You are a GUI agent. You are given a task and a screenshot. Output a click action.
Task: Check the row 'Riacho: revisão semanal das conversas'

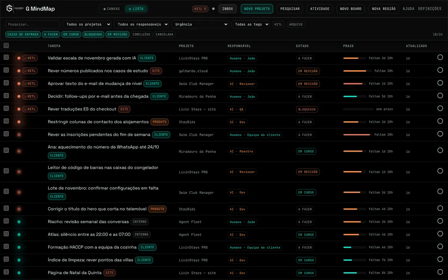[x=6, y=221]
